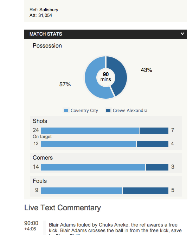Click Coventry's 9 fouls bar segment

point(82,191)
